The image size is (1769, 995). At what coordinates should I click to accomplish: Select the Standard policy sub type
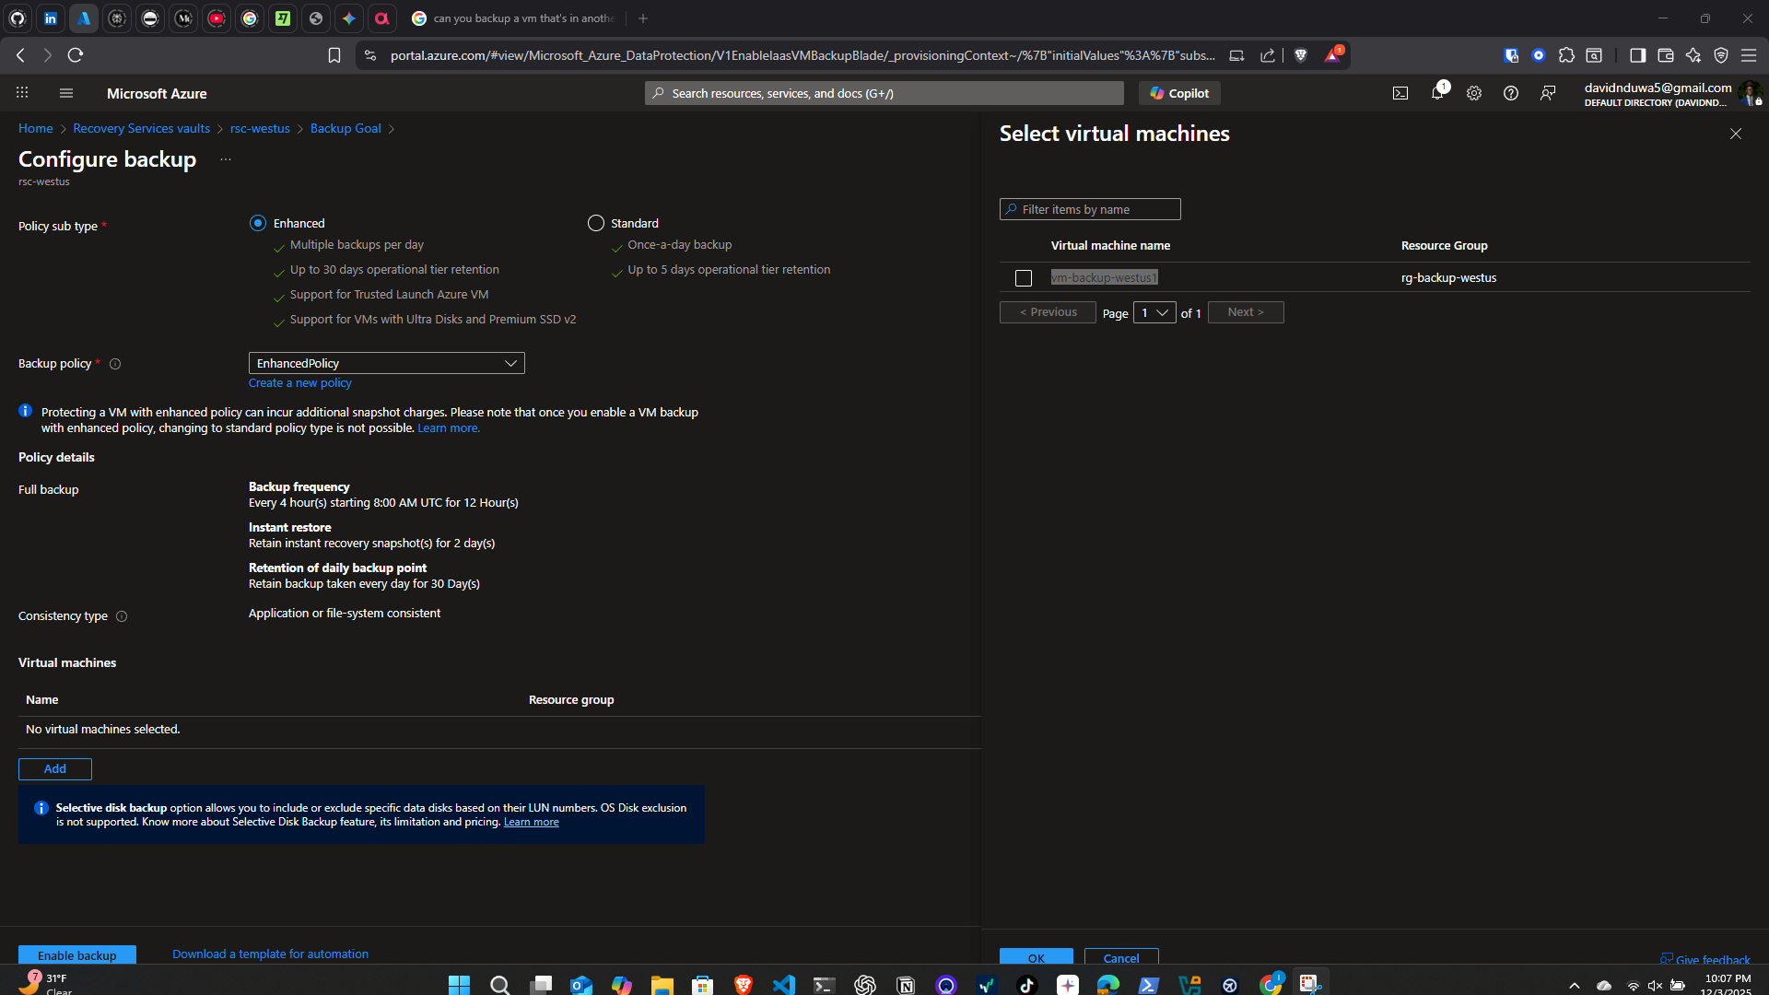596,223
